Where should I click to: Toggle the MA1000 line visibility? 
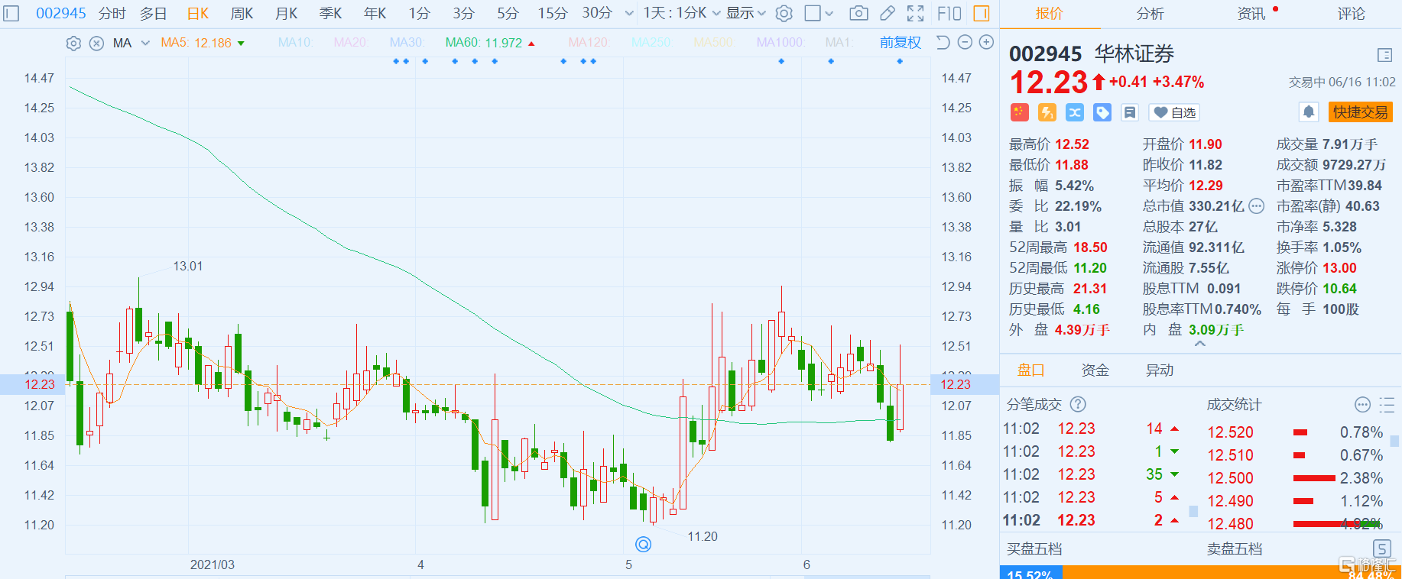781,43
